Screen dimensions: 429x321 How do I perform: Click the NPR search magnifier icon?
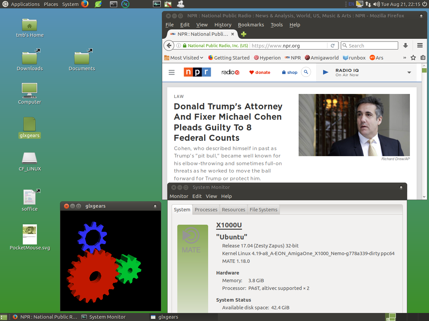(x=306, y=72)
